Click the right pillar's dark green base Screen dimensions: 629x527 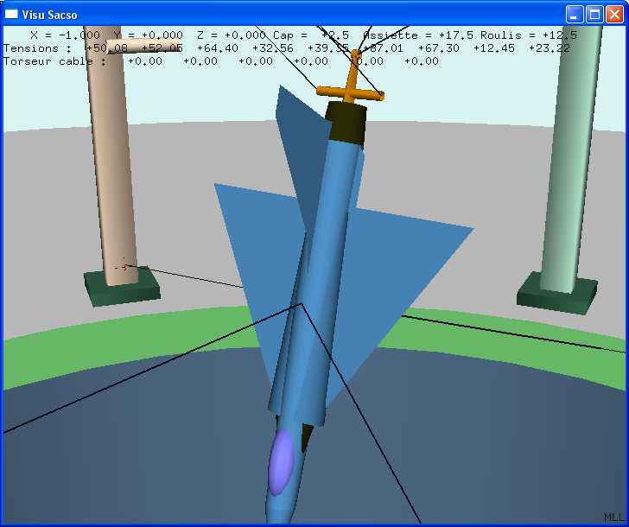(557, 294)
